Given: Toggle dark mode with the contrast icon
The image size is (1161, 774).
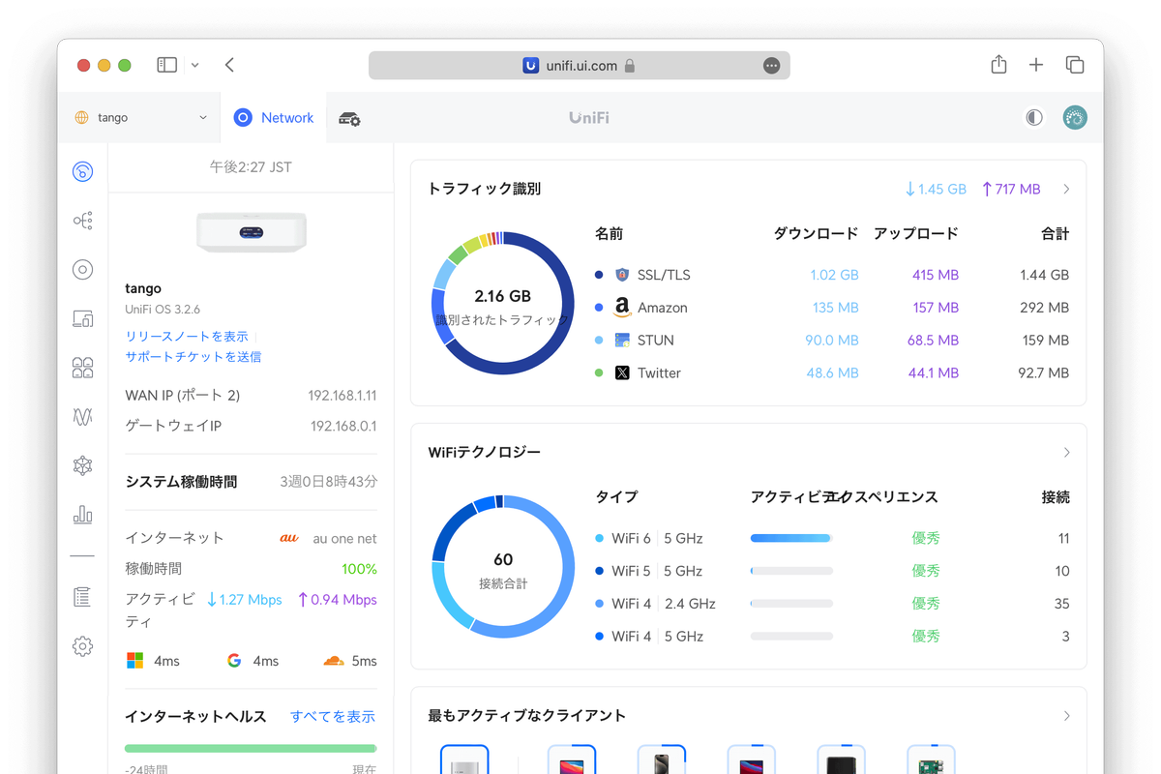Looking at the screenshot, I should click(1033, 116).
